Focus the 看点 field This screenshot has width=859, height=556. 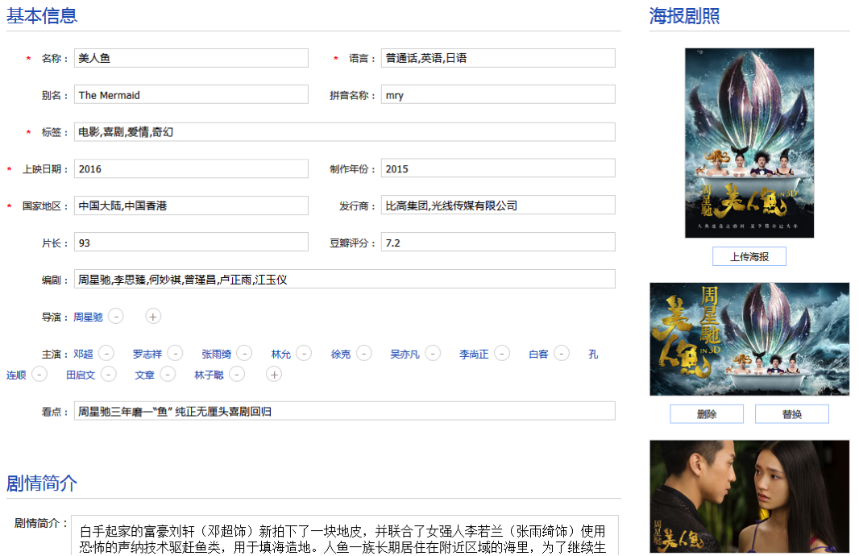tap(345, 412)
